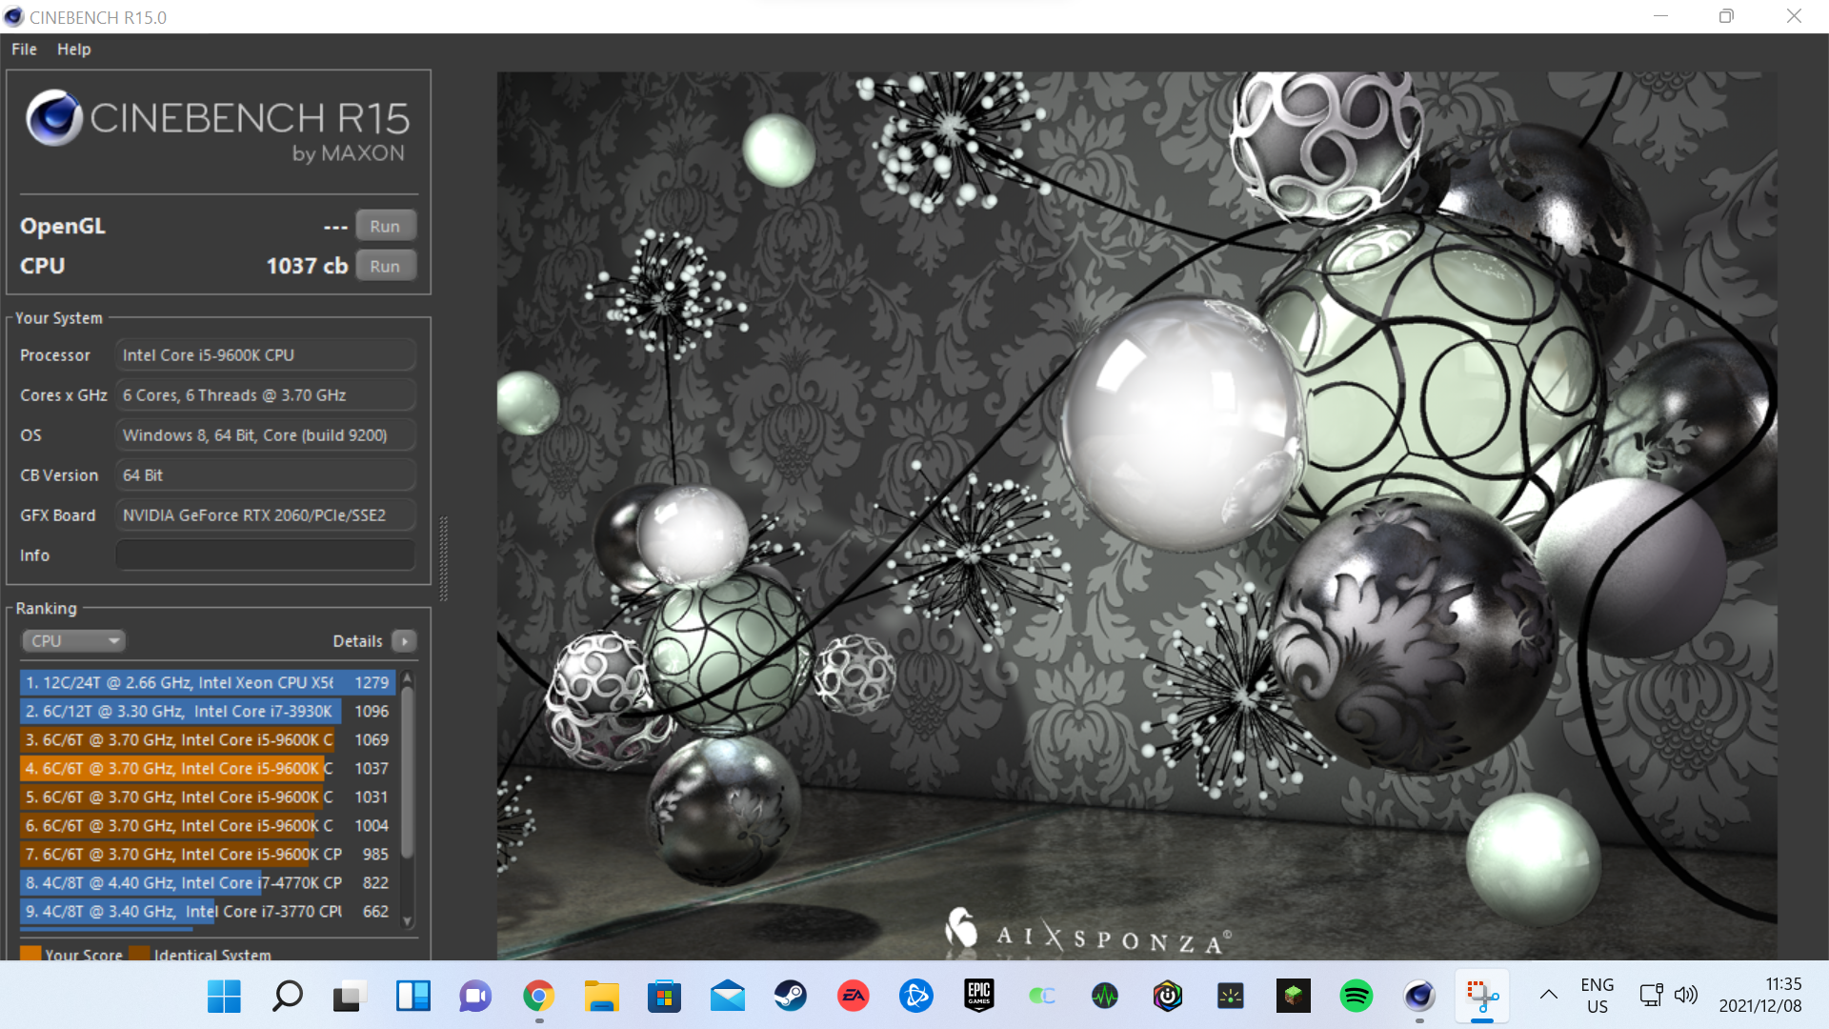Launch Battle.net from taskbar
Screen dimensions: 1829x1029
[915, 997]
